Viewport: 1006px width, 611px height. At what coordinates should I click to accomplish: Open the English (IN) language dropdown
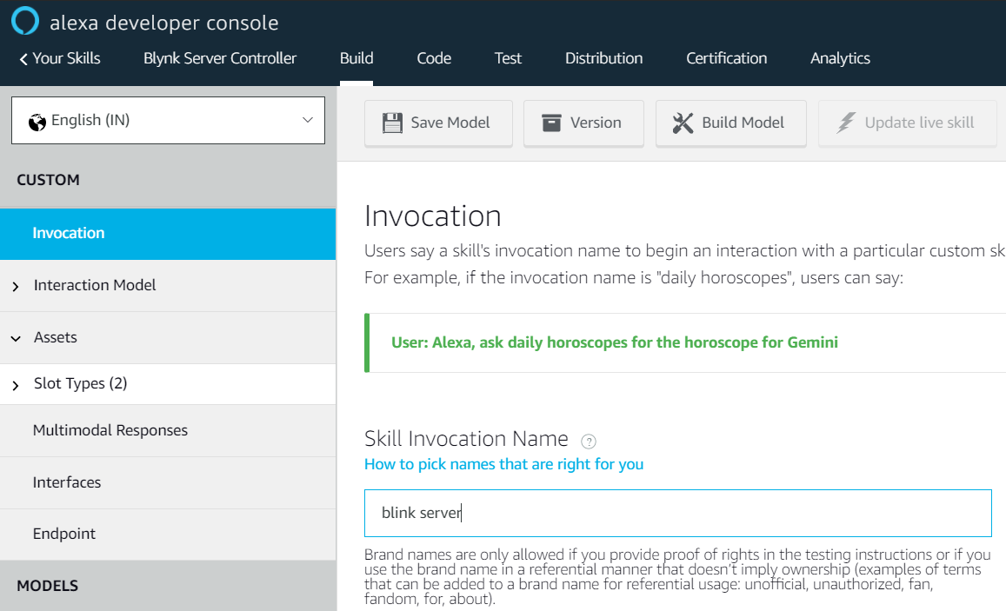tap(168, 121)
